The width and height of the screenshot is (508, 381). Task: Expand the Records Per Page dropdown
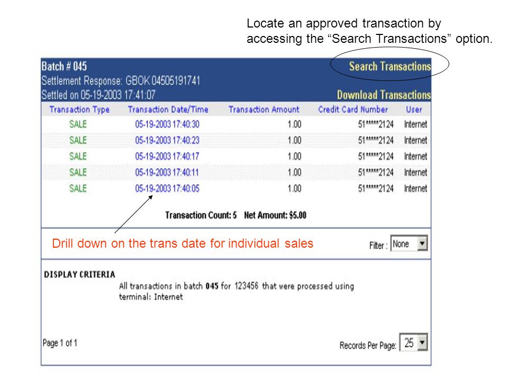(413, 342)
